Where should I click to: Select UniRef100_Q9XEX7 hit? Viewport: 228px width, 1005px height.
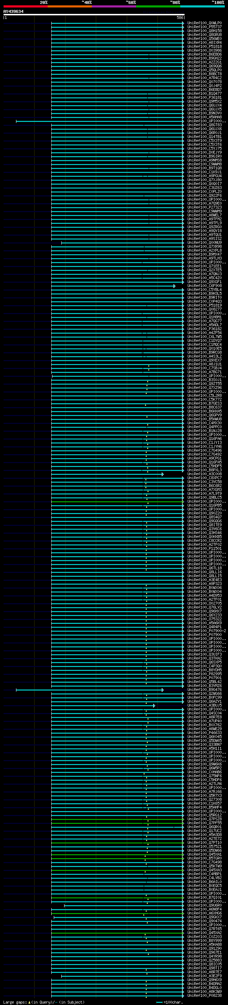point(204,360)
